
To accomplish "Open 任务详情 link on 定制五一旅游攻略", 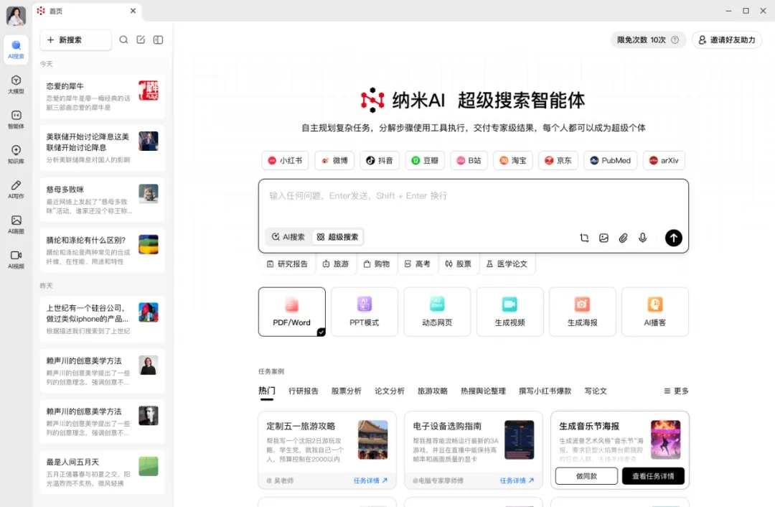I will (x=371, y=480).
